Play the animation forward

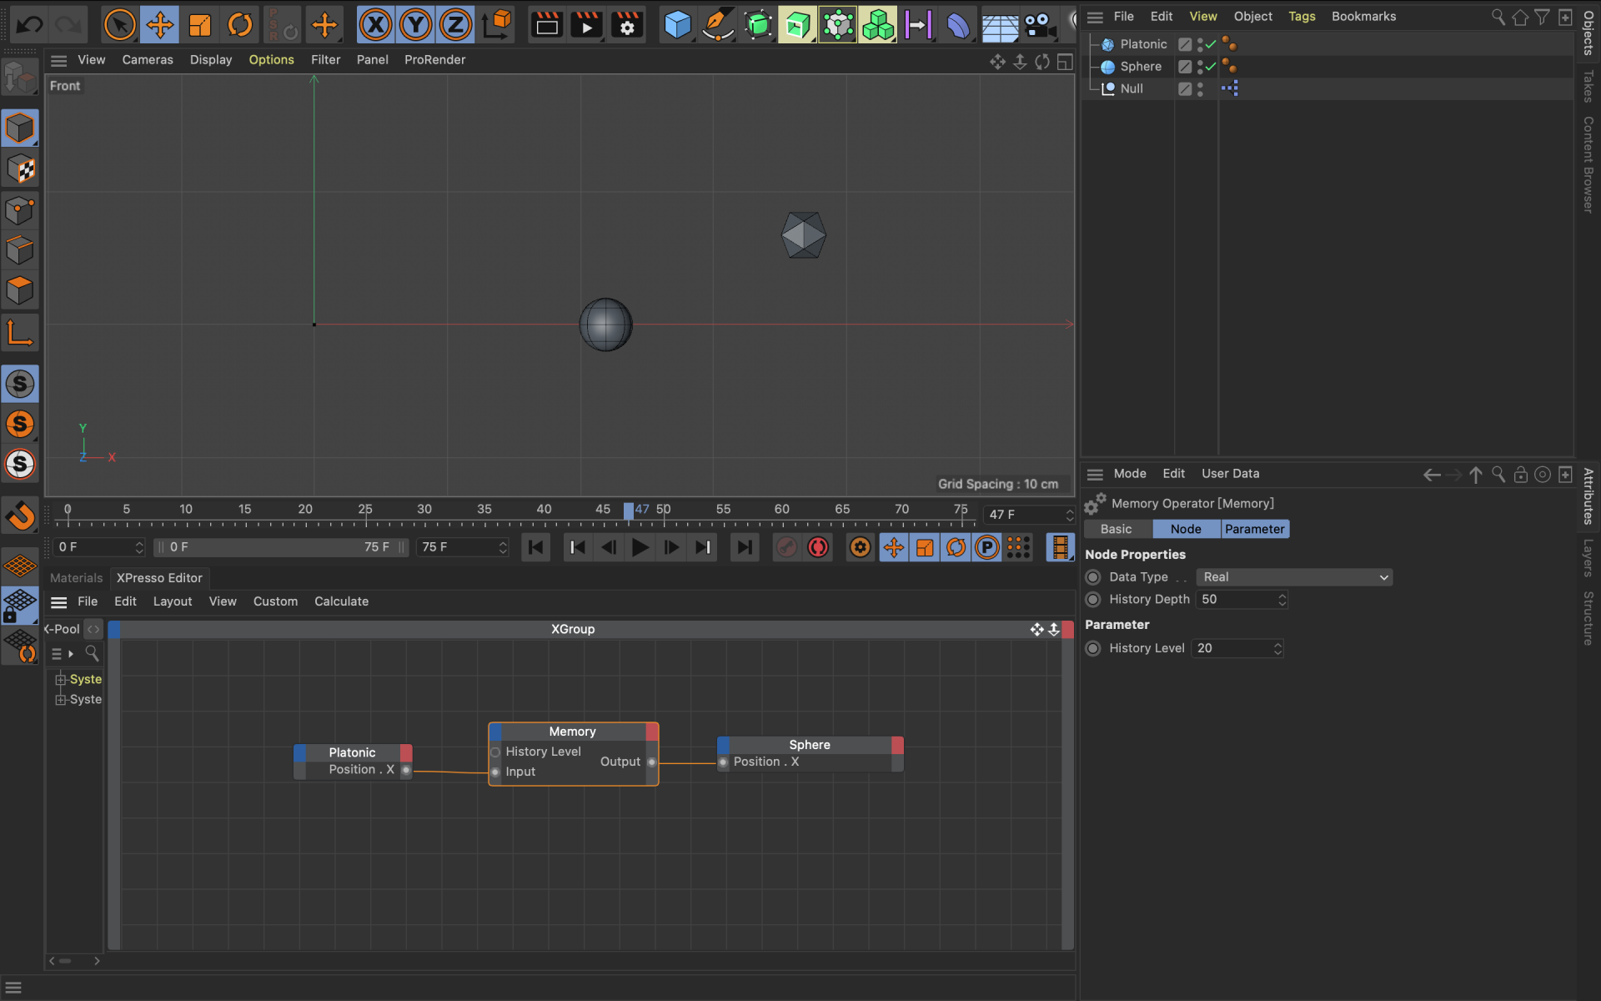[x=640, y=547]
